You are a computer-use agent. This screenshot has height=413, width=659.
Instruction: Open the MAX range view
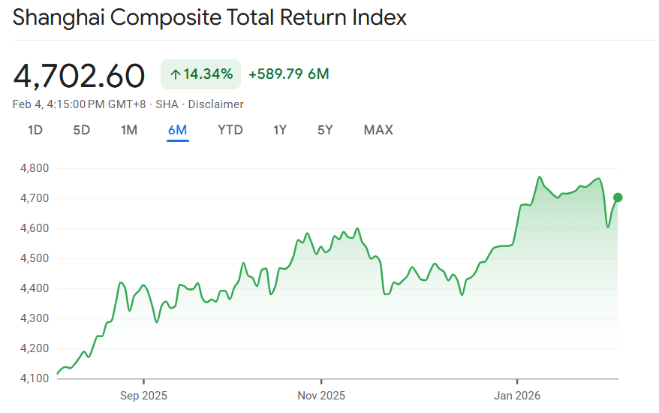378,130
